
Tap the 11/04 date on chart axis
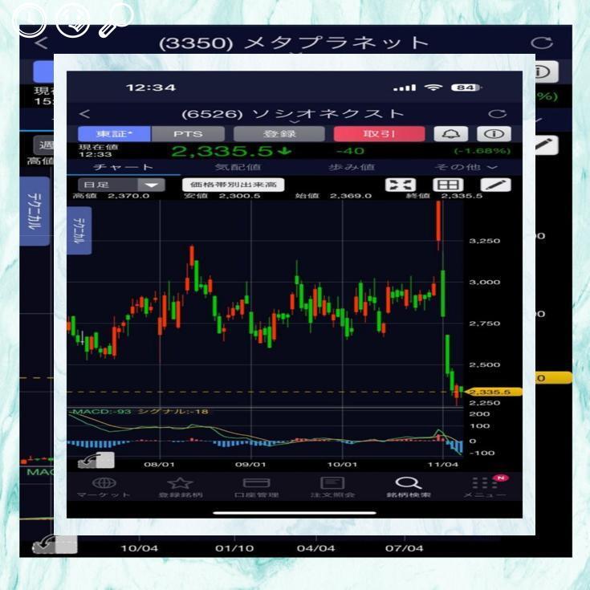point(443,464)
